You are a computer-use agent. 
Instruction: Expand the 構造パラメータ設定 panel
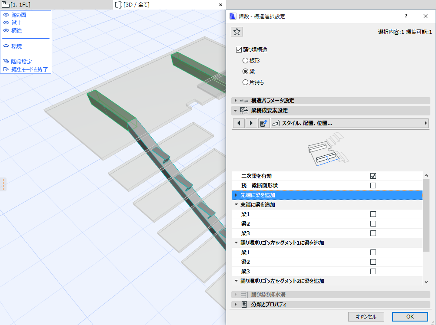[x=236, y=101]
